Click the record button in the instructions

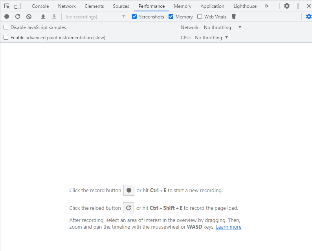[129, 190]
